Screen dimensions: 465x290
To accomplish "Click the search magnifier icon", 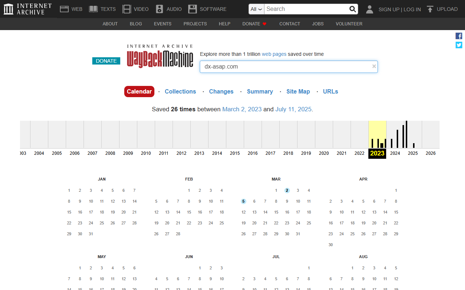I will click(x=353, y=9).
